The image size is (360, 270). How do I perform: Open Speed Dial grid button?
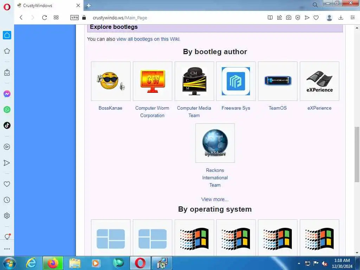point(56,18)
